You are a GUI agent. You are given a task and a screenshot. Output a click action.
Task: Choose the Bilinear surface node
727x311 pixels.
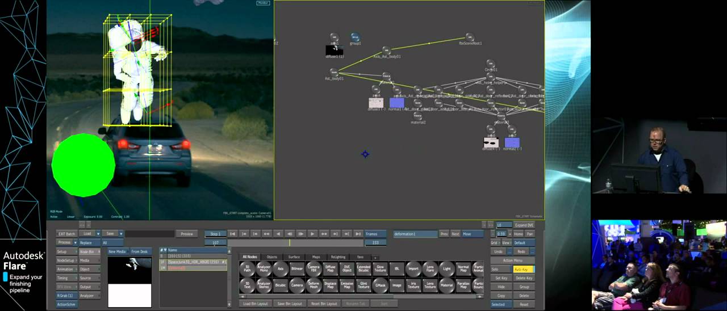click(x=297, y=269)
